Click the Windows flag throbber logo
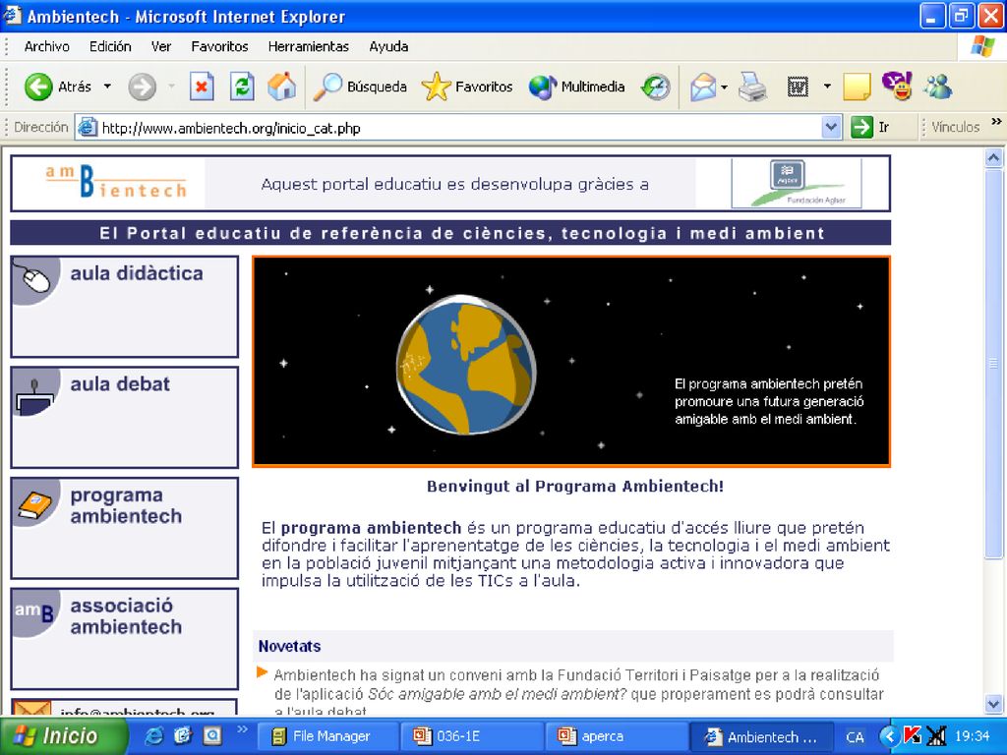Viewport: 1007px width, 755px height. 982,46
